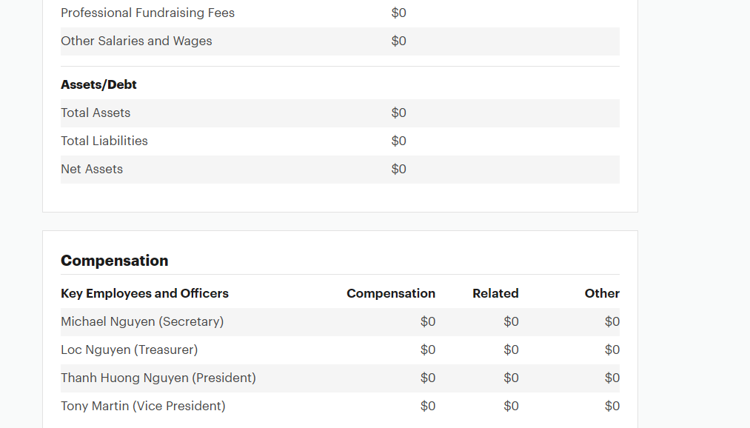
Task: Click the Professional Fundraising Fees label
Action: [x=147, y=13]
